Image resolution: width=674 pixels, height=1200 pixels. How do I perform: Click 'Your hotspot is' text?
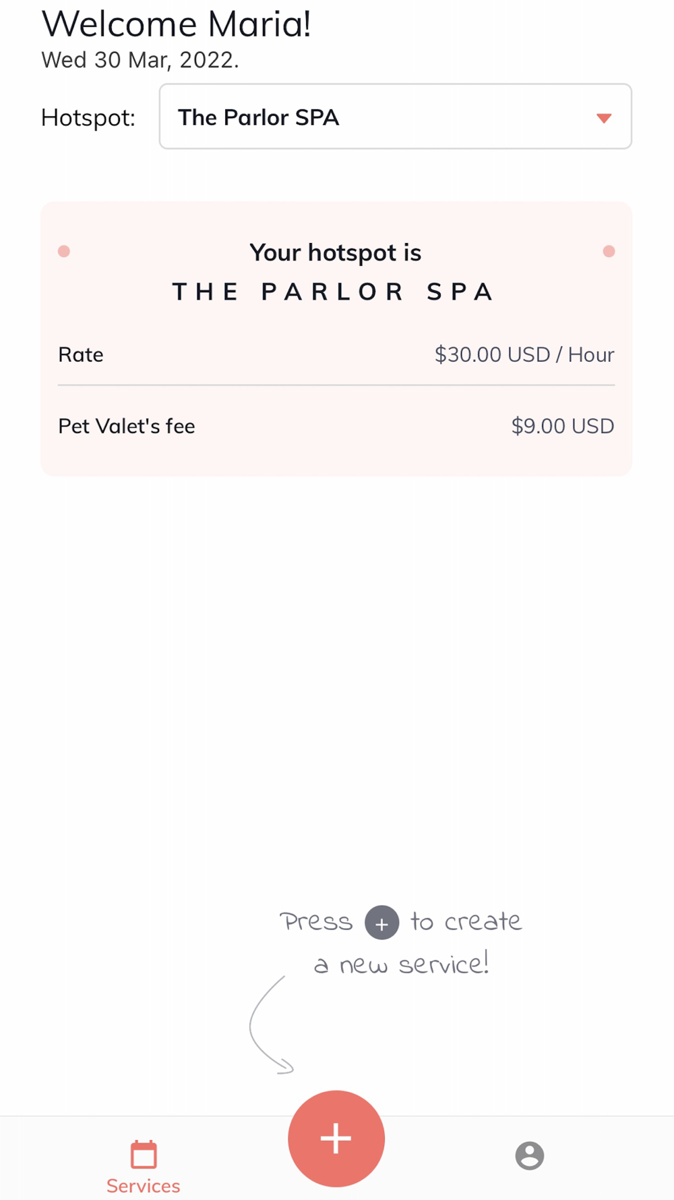[335, 252]
